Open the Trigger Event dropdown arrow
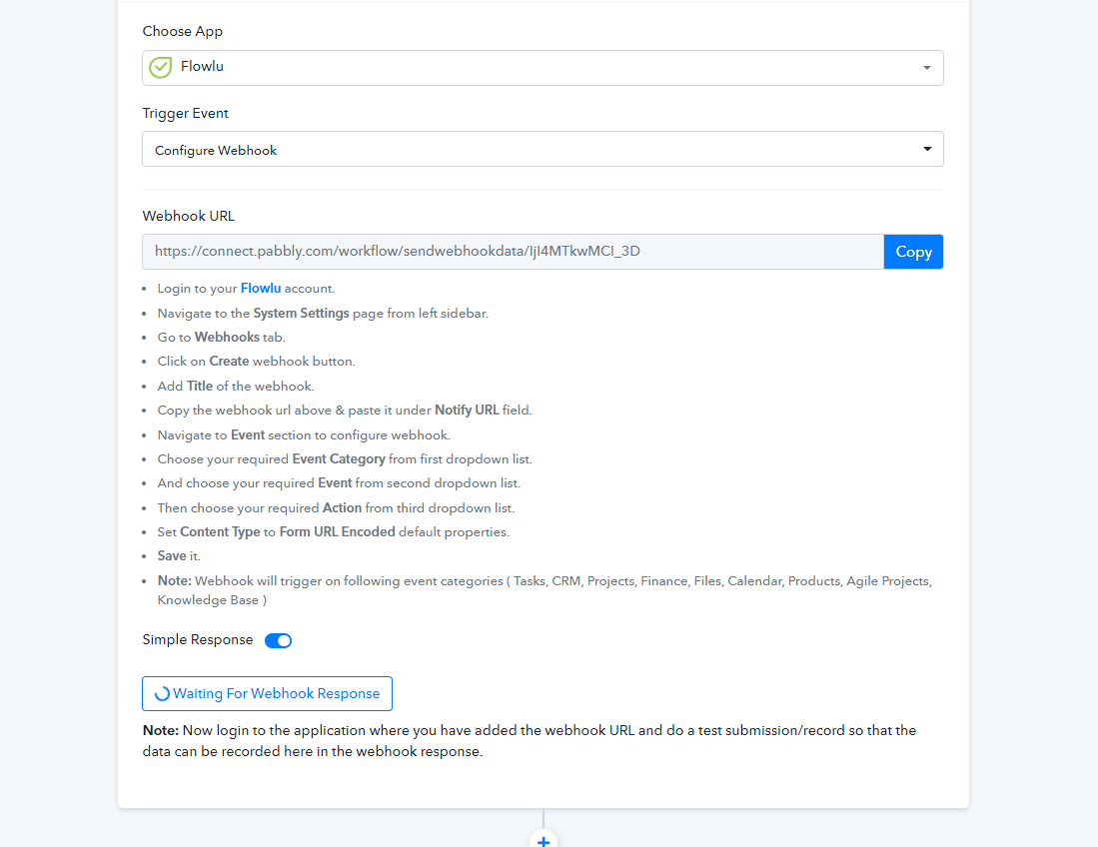This screenshot has height=847, width=1098. click(x=926, y=150)
